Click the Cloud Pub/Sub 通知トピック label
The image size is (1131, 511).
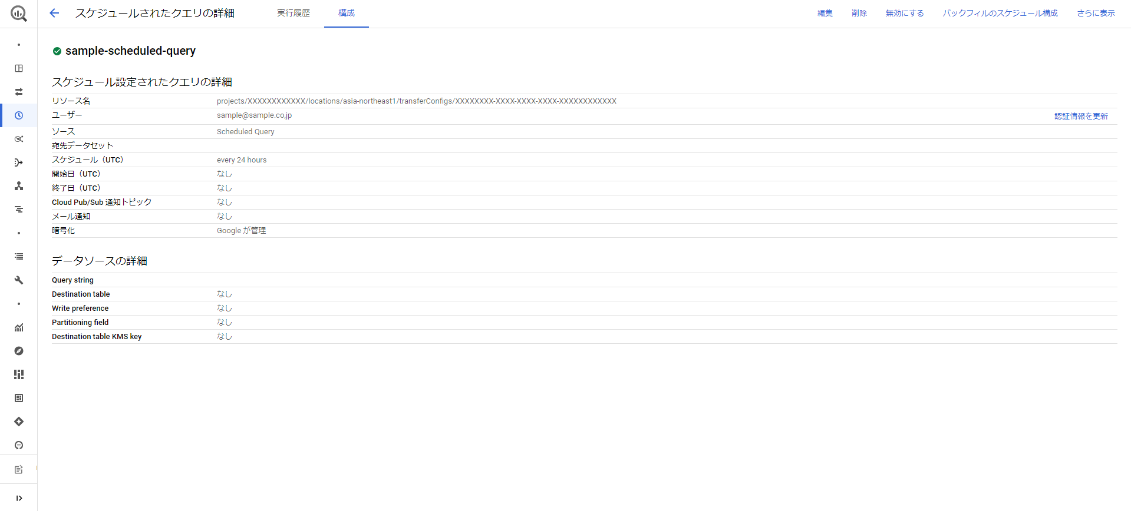point(102,203)
